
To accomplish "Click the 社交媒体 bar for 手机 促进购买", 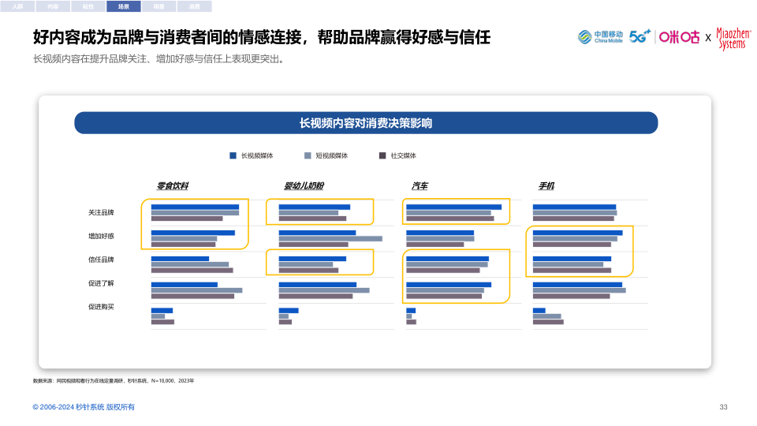I will pos(548,322).
